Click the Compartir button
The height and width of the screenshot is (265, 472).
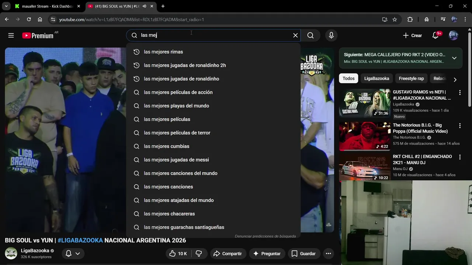point(228,254)
